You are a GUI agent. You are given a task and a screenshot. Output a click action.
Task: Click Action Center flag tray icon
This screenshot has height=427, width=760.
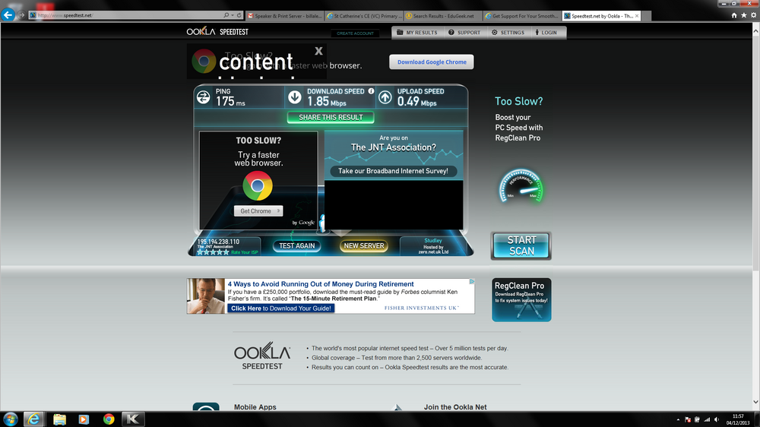tap(687, 419)
